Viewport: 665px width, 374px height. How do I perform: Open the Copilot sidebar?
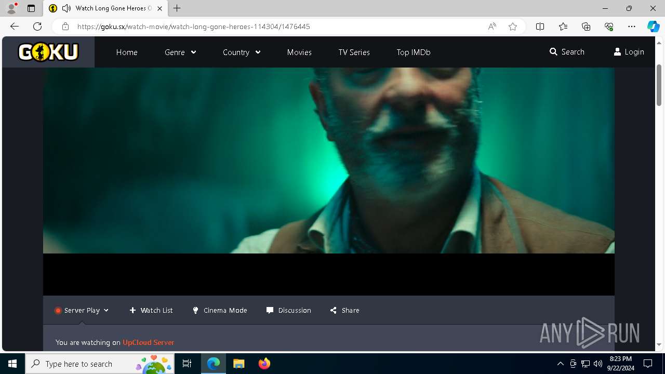pos(653,26)
